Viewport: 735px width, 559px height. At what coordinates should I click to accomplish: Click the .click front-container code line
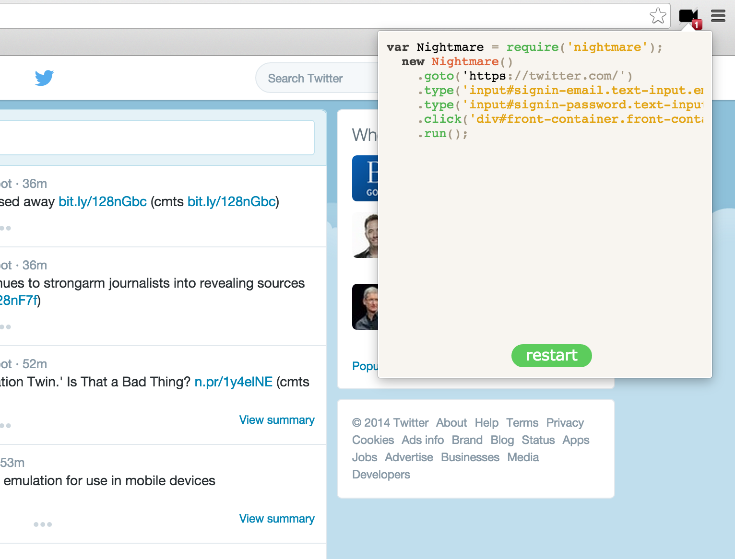(x=560, y=119)
